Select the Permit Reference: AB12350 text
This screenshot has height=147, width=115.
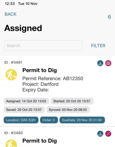(x=53, y=79)
